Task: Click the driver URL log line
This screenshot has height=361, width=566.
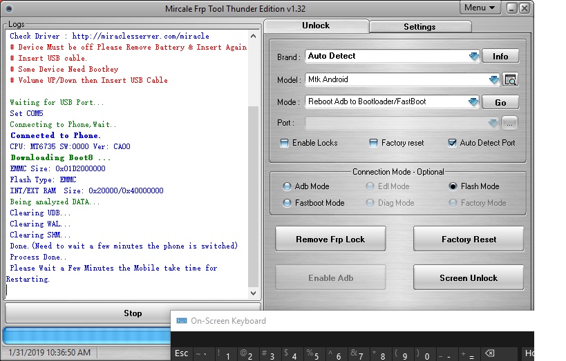Action: pyautogui.click(x=109, y=36)
